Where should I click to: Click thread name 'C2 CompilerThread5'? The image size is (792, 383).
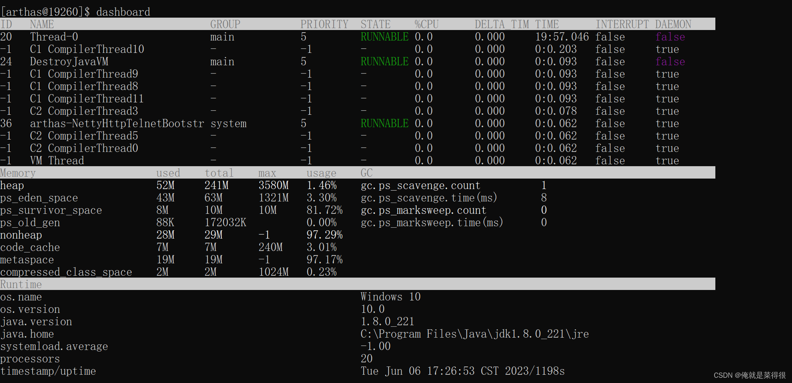coord(84,136)
